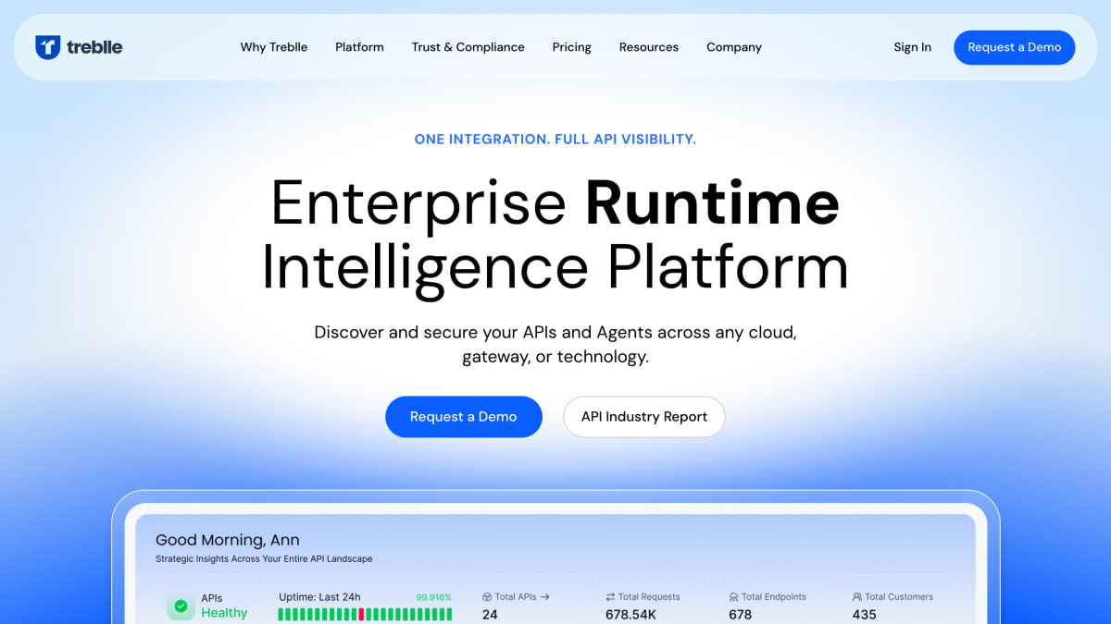This screenshot has width=1111, height=624.
Task: Open Trust & Compliance menu
Action: [x=468, y=47]
